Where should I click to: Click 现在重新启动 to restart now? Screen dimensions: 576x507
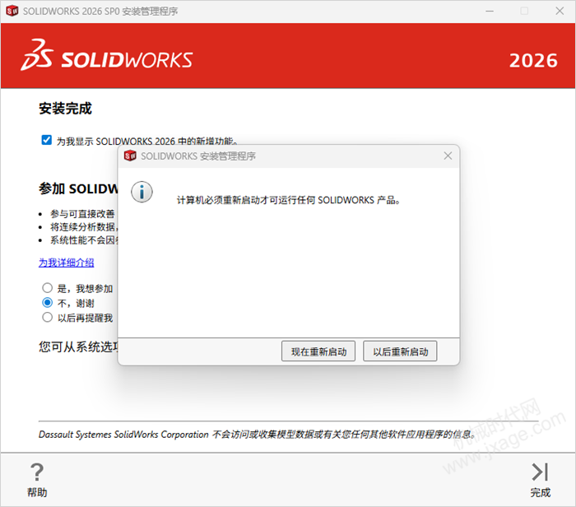tap(318, 351)
